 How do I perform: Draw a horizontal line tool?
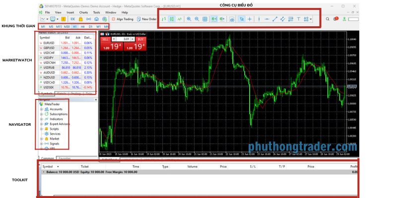click(x=267, y=19)
